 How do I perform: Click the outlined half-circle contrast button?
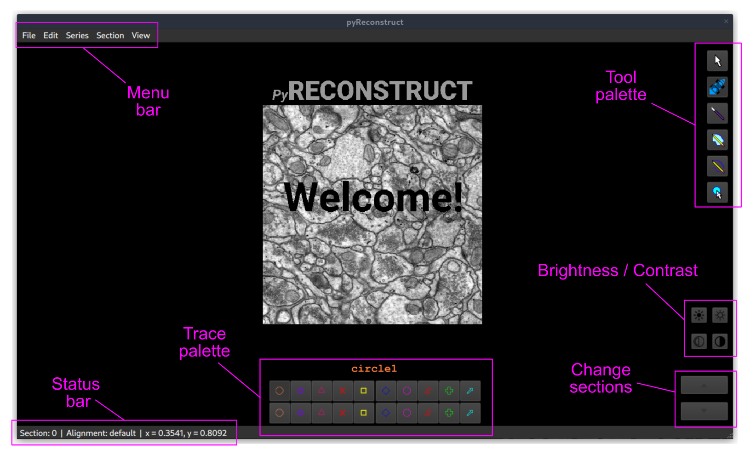click(699, 341)
